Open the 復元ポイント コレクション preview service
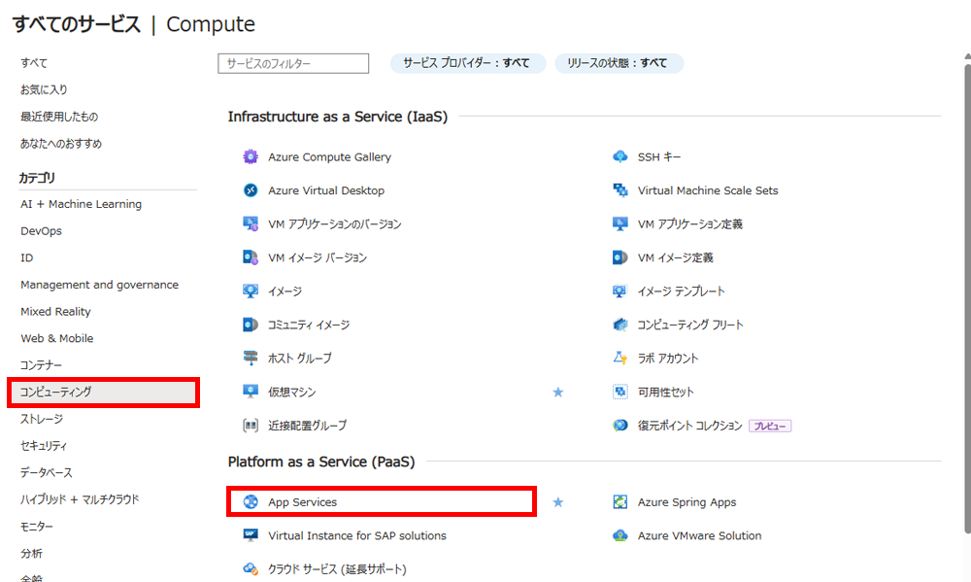This screenshot has width=971, height=582. [x=689, y=426]
